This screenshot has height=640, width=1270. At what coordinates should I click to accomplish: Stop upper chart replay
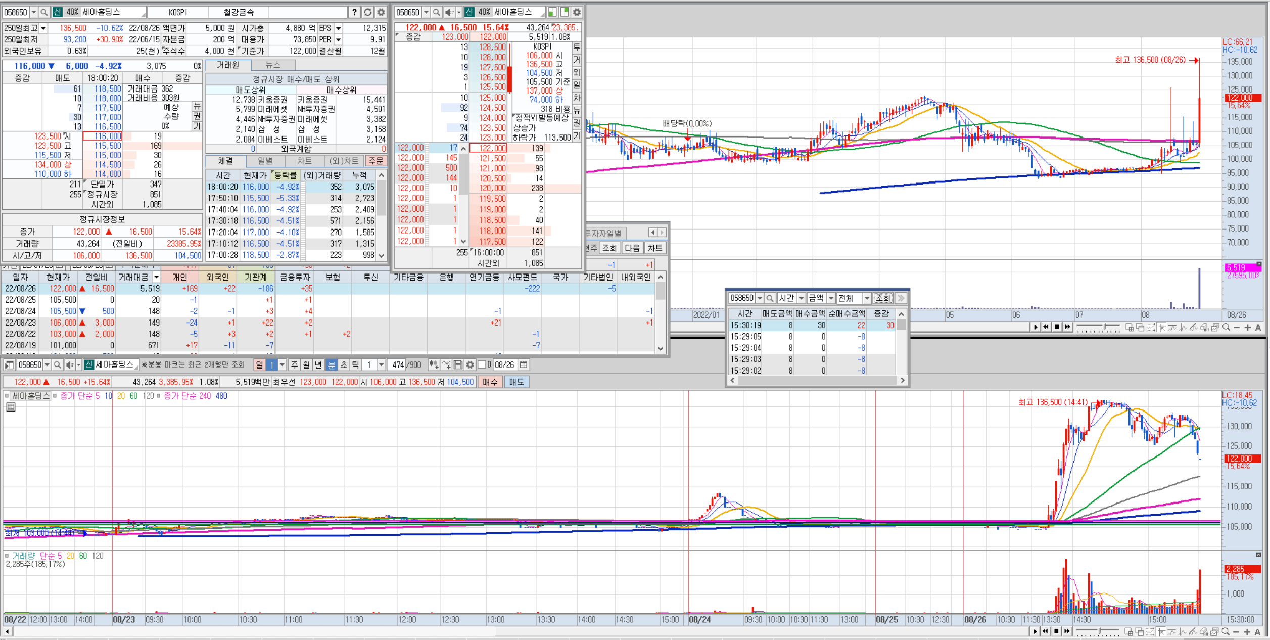(x=1056, y=328)
